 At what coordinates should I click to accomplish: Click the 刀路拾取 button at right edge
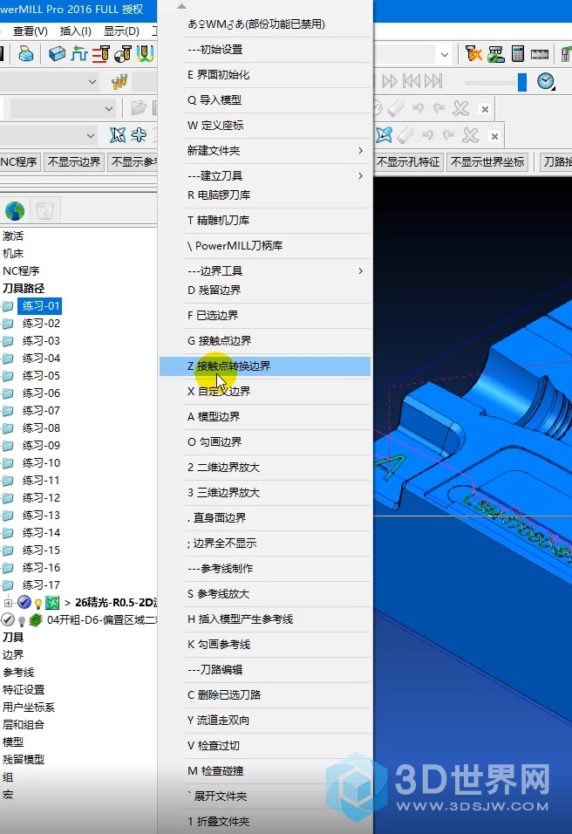pyautogui.click(x=556, y=161)
